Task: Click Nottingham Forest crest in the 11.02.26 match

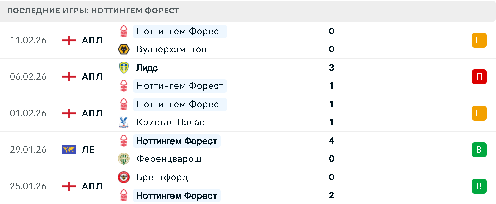Action: point(123,31)
